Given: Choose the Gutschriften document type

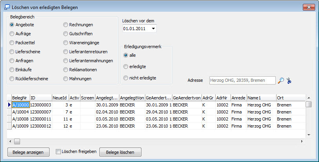Looking at the screenshot, I should click(x=66, y=34).
